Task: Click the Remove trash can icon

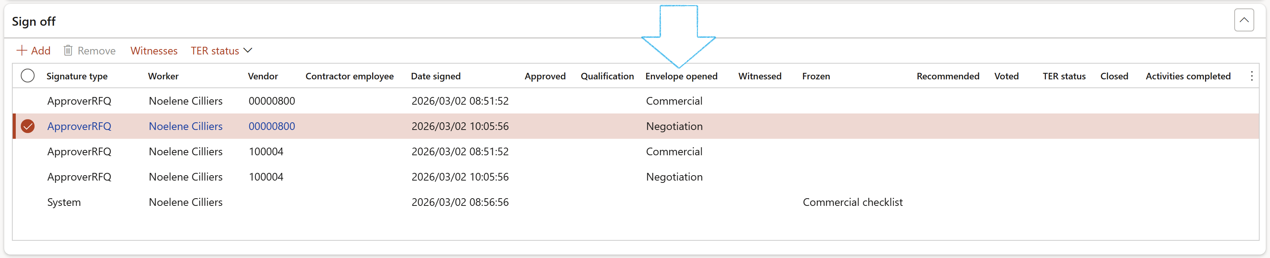Action: pos(68,51)
